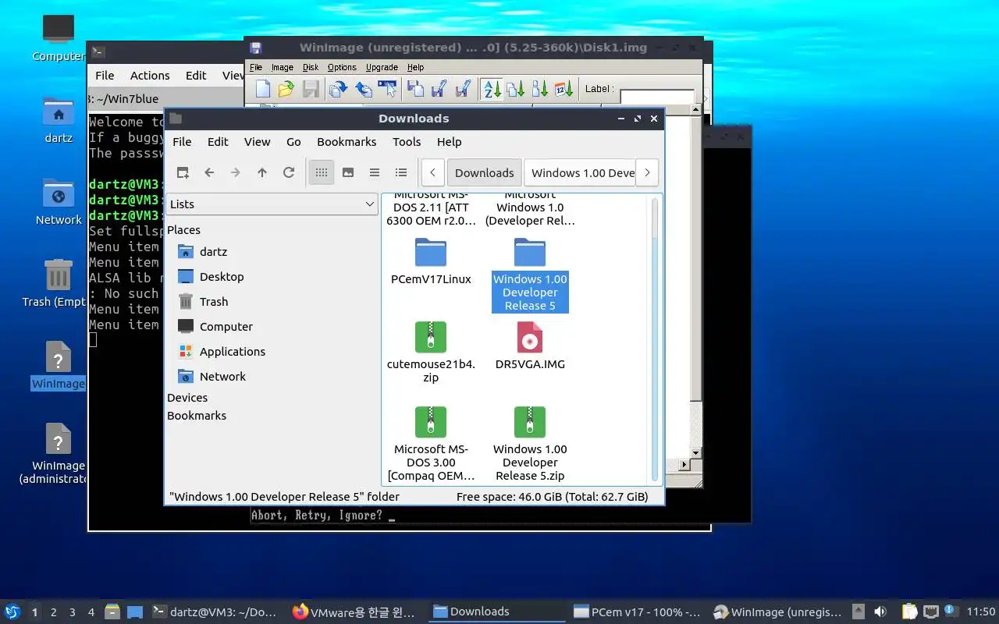
Task: Open Go menu in Downloads window
Action: pyautogui.click(x=293, y=142)
